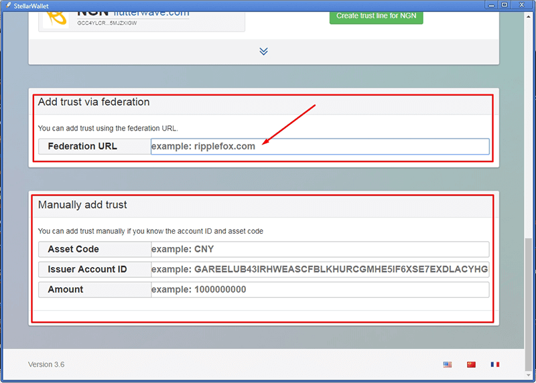Viewport: 536px width, 383px height.
Task: Switch language with the French flag icon
Action: (x=495, y=364)
